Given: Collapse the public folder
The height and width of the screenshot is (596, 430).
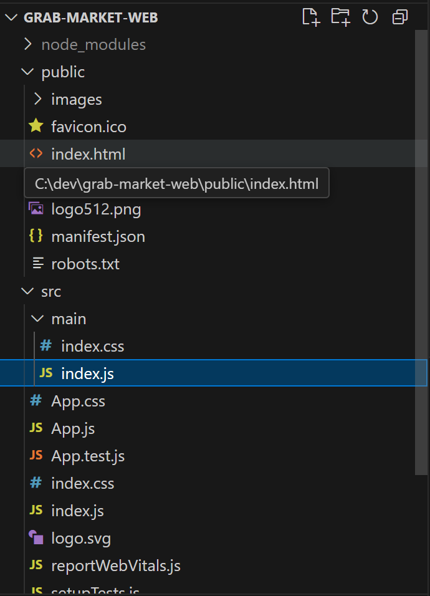Looking at the screenshot, I should click(27, 72).
